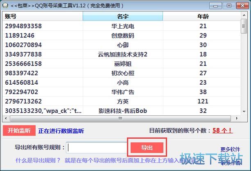This screenshot has height=171, width=251.
Task: Click name 华上光电
Action: [123, 26]
